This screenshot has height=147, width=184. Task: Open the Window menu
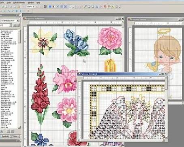click(x=31, y=3)
